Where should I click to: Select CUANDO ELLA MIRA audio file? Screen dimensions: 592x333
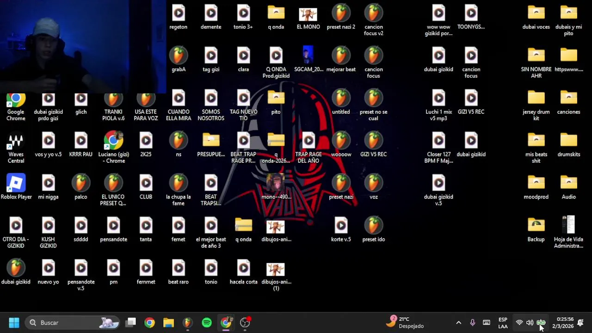point(179,105)
